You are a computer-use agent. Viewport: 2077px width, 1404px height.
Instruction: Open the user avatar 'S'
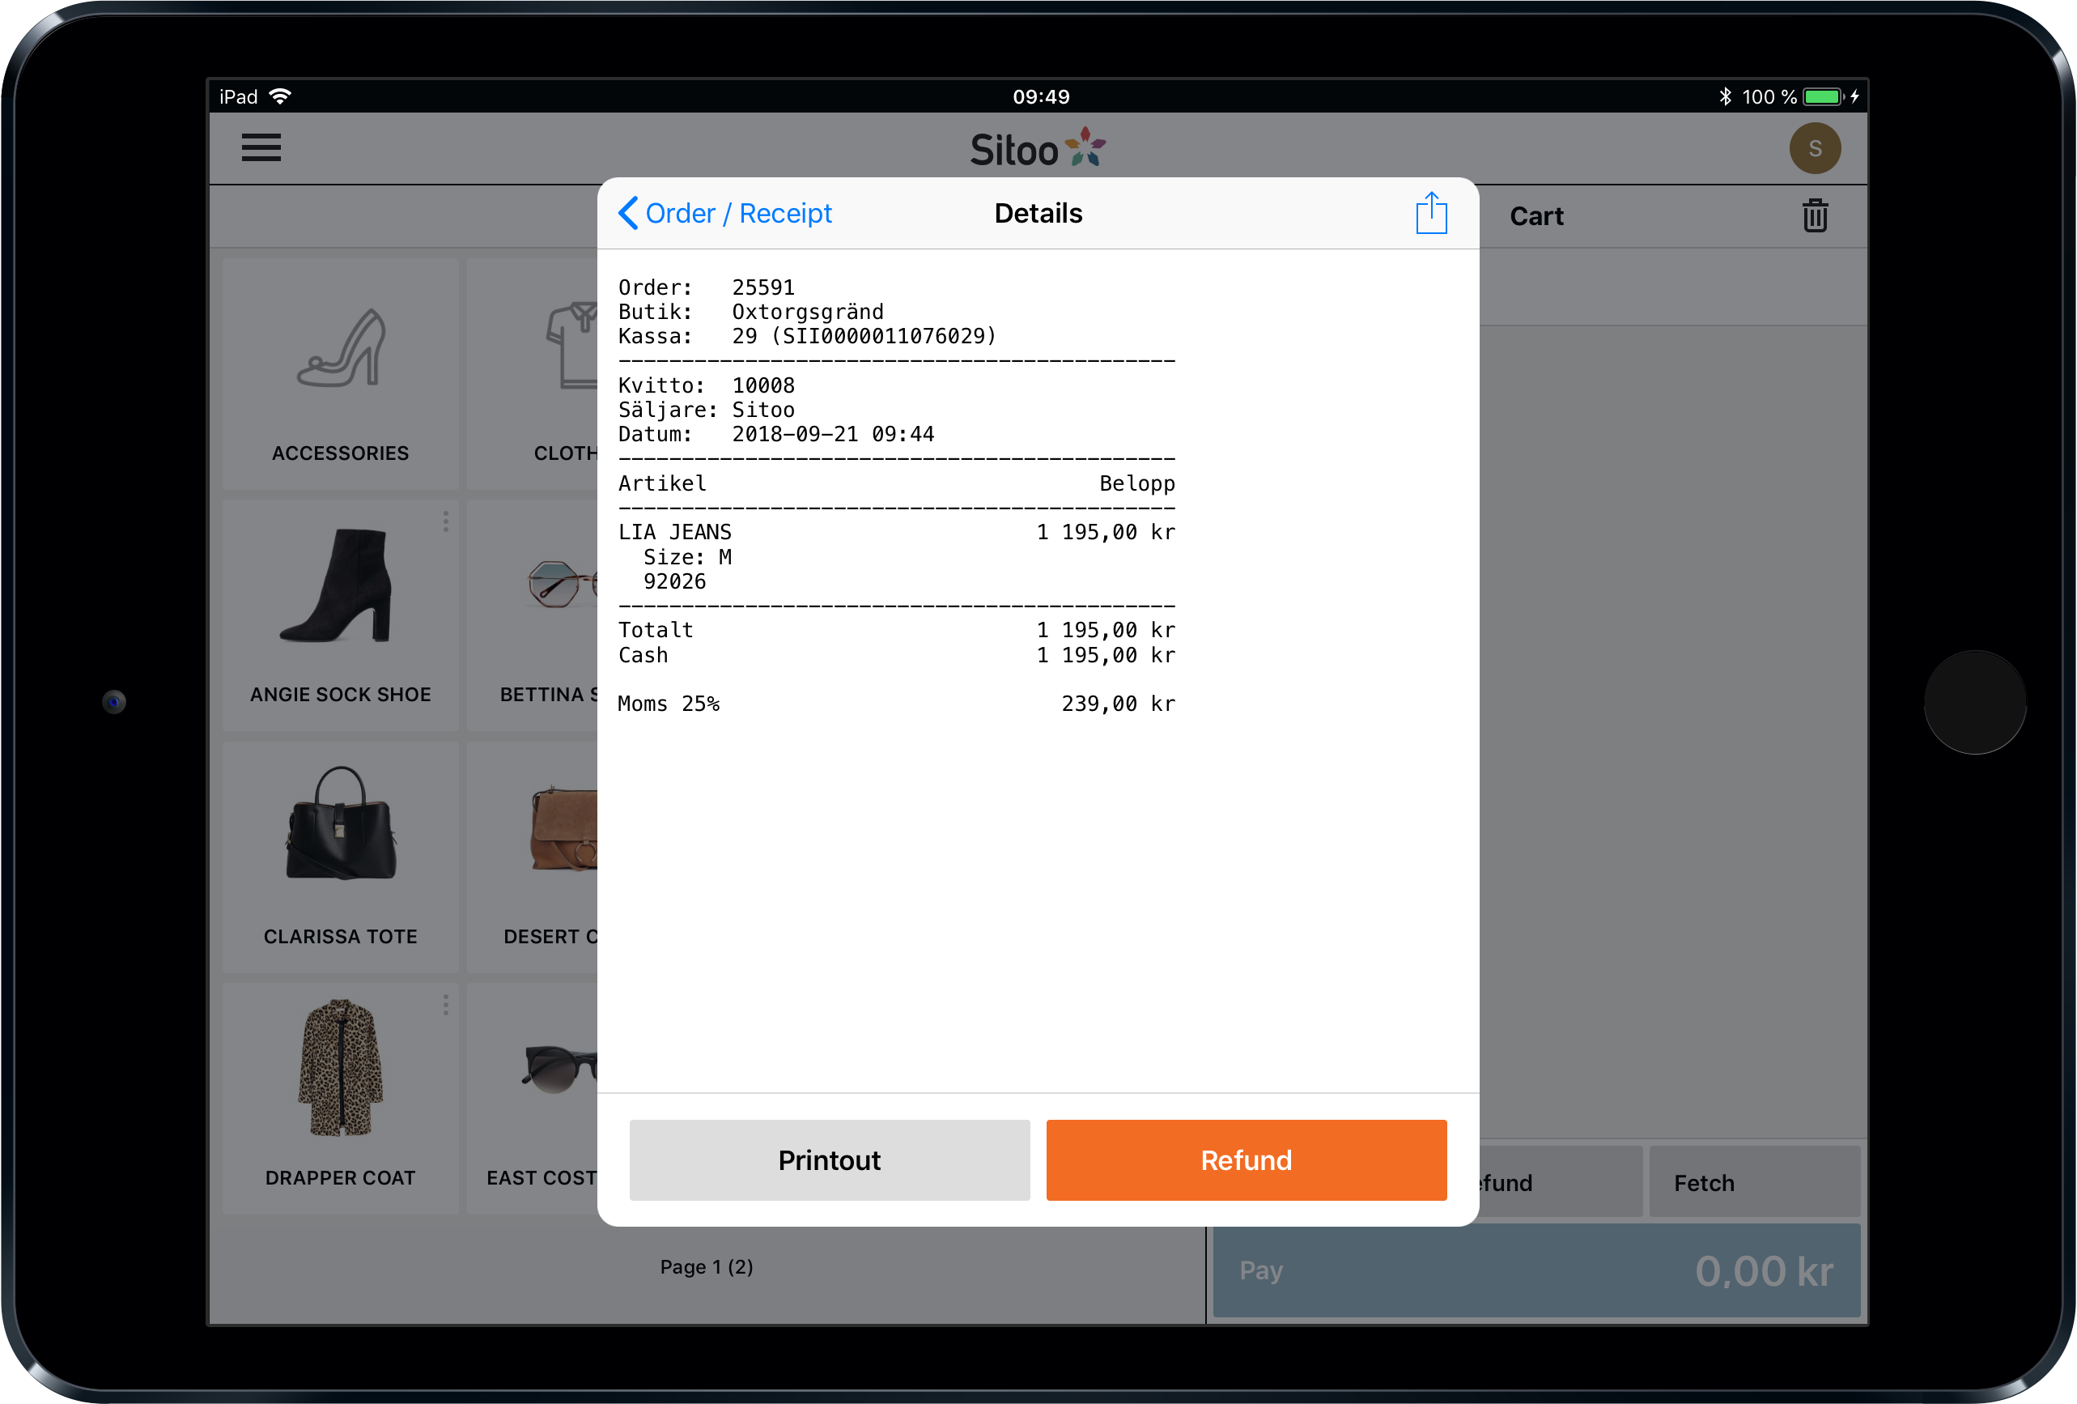(1814, 148)
